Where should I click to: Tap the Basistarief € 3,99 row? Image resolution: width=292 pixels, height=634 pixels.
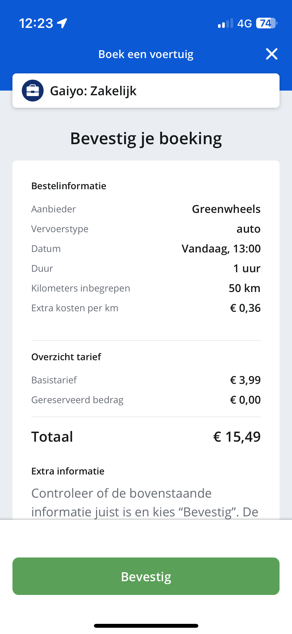[x=146, y=380]
